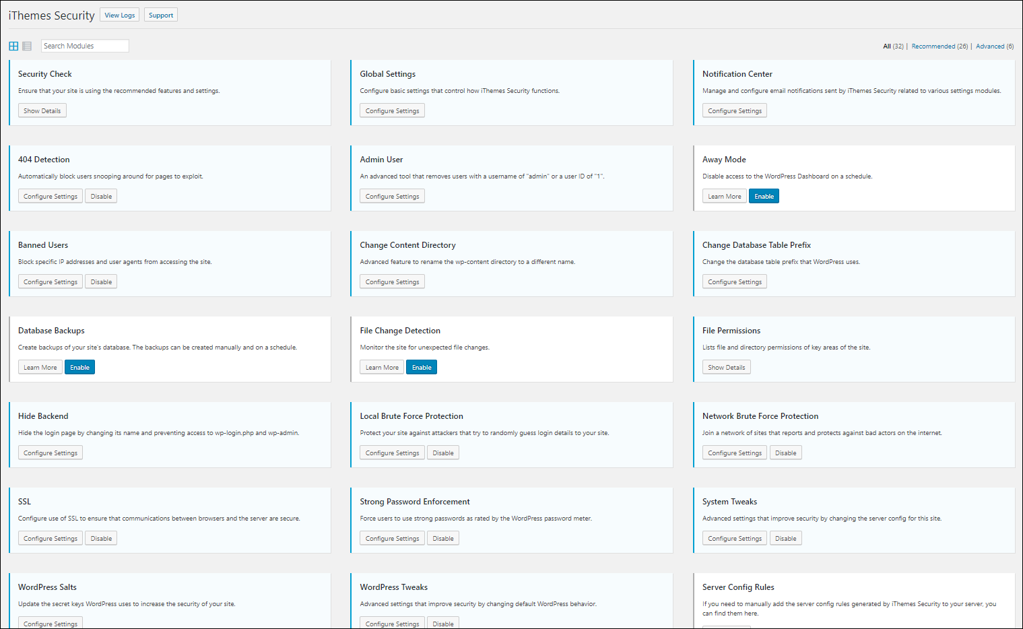Image resolution: width=1023 pixels, height=629 pixels.
Task: Configure Settings for Global Settings
Action: tap(392, 110)
